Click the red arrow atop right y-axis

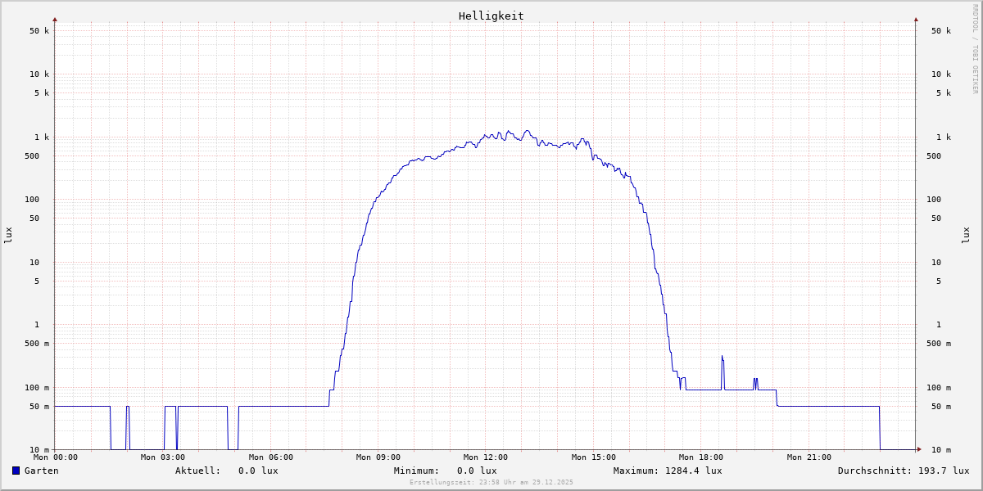click(x=916, y=19)
